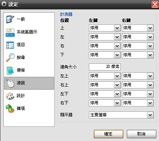Open right-button dropdown for 右 position

[138, 46]
